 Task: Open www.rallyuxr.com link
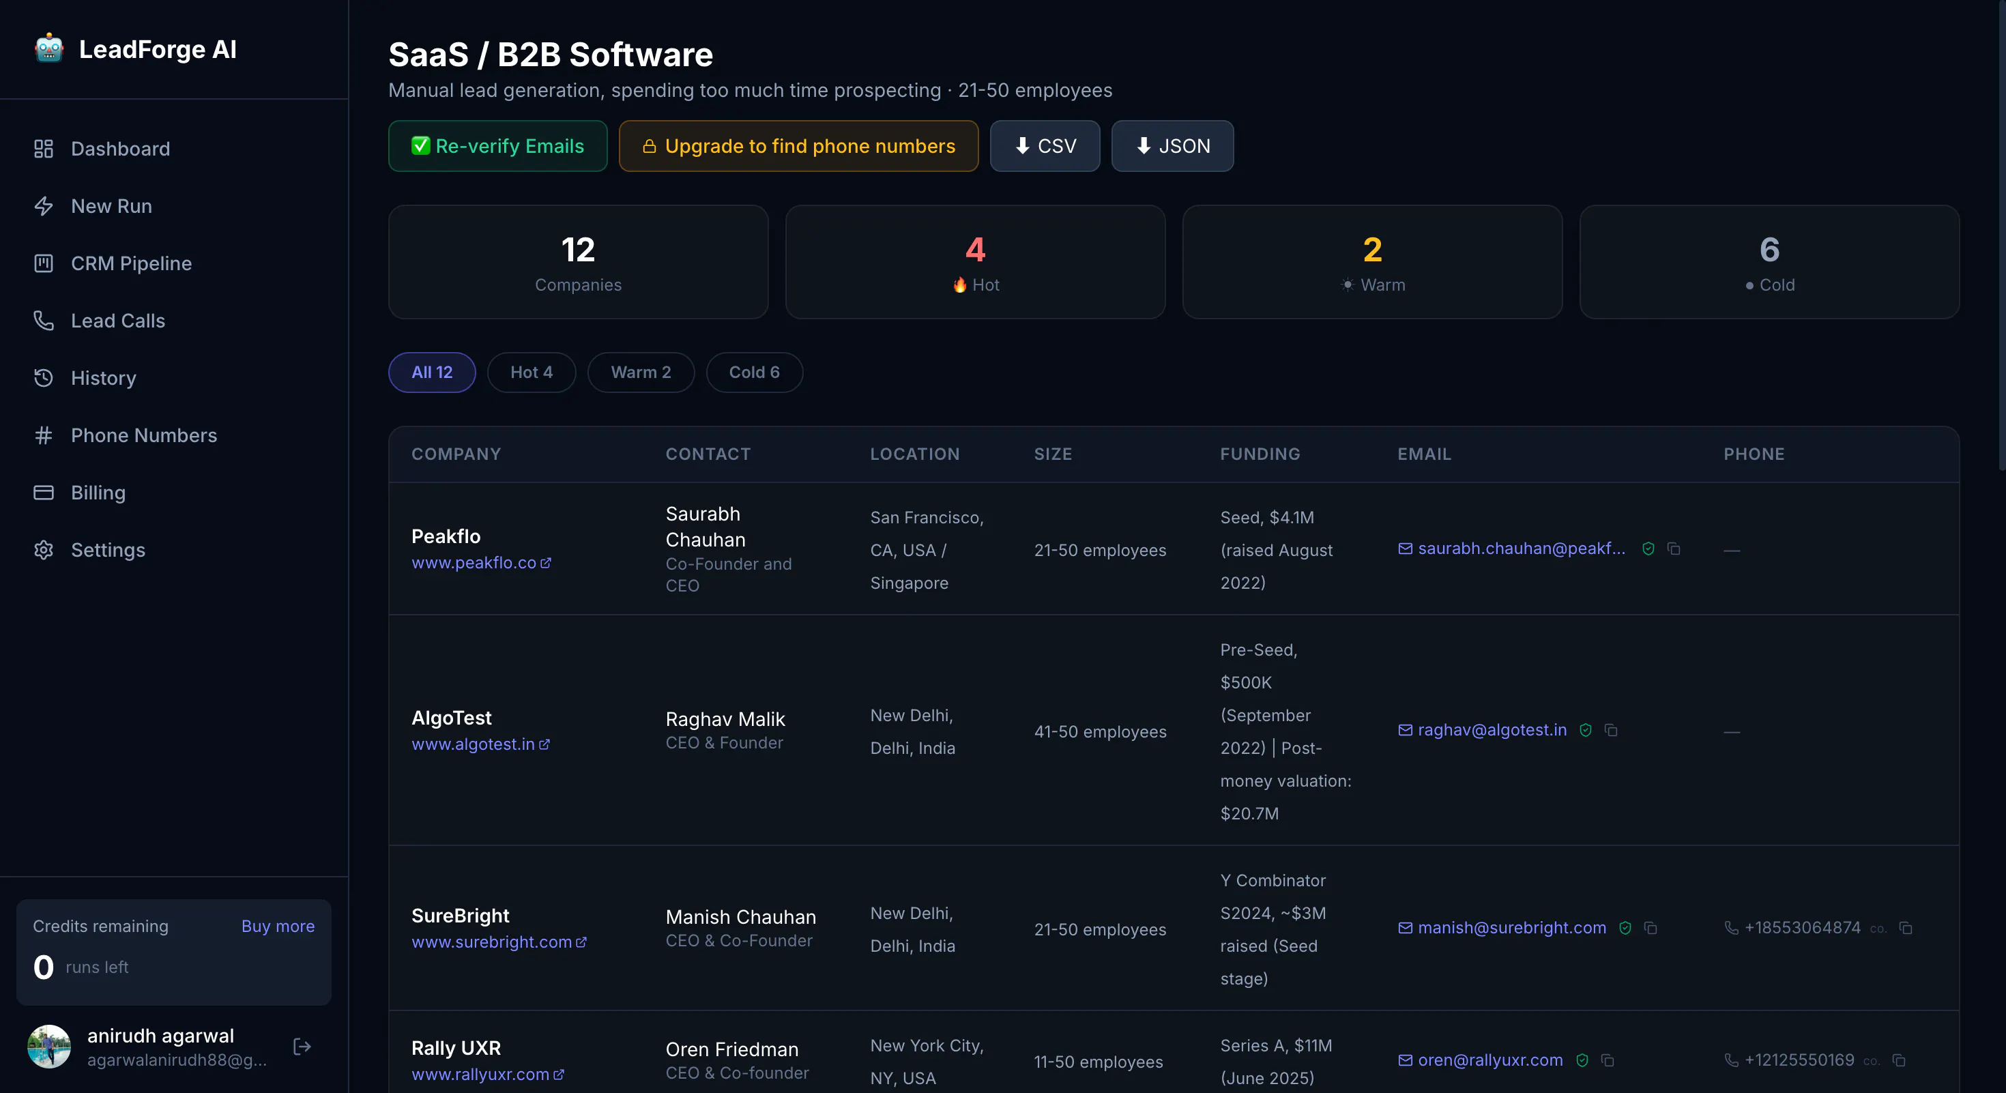(487, 1075)
